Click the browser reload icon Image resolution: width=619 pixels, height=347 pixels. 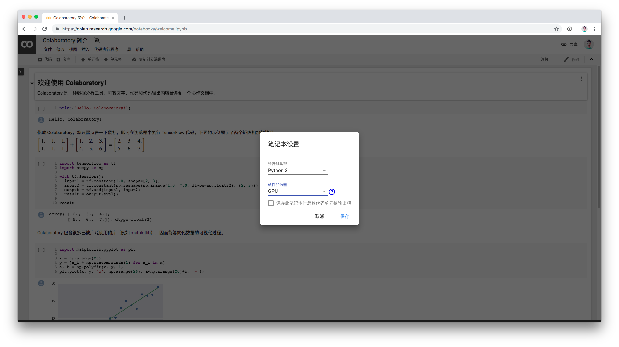tap(45, 29)
